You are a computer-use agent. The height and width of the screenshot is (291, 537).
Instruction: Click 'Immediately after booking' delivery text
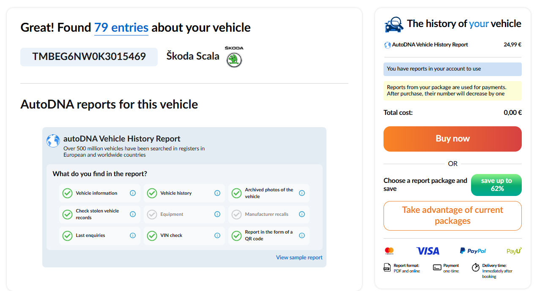coord(497,274)
